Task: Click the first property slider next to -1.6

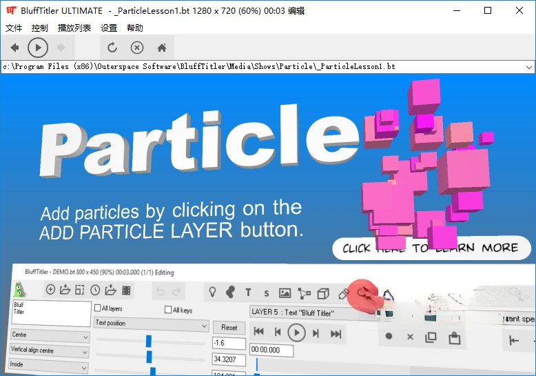Action: 149,341
